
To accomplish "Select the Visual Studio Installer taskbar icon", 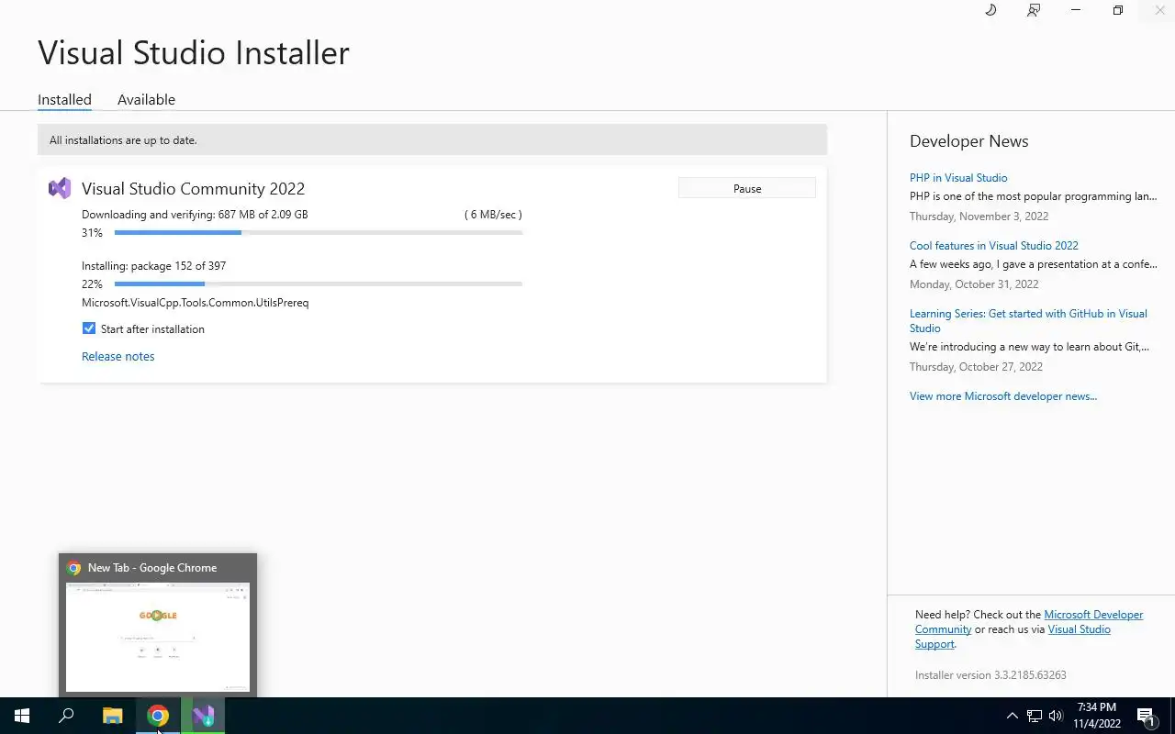I will 203,716.
